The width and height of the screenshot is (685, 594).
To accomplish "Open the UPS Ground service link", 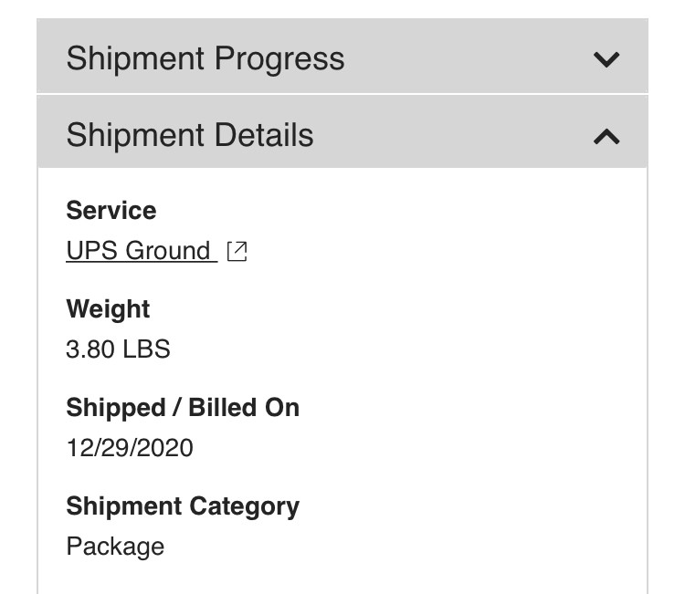I will [142, 251].
